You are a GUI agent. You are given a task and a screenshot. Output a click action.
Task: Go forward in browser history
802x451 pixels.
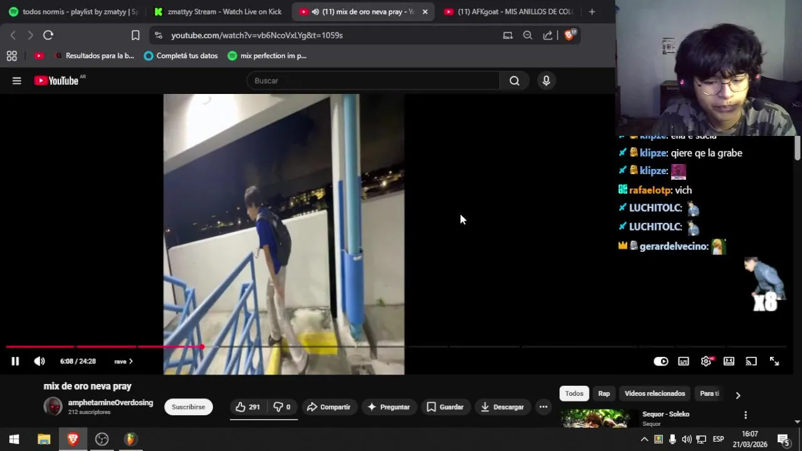[30, 36]
